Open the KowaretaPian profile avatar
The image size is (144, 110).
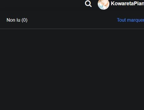pyautogui.click(x=104, y=4)
